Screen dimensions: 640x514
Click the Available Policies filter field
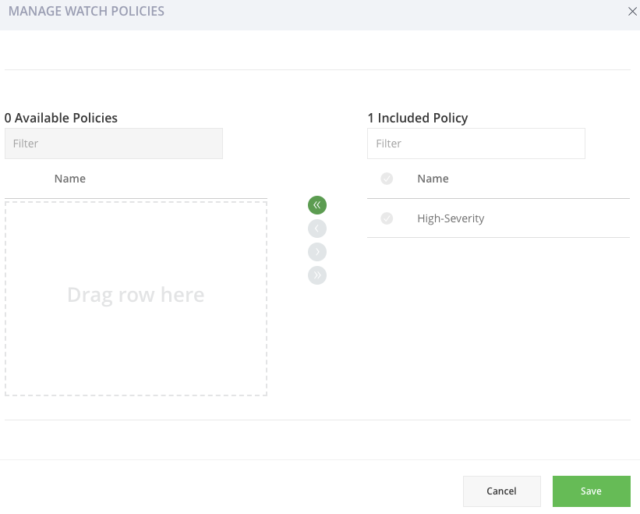point(113,144)
